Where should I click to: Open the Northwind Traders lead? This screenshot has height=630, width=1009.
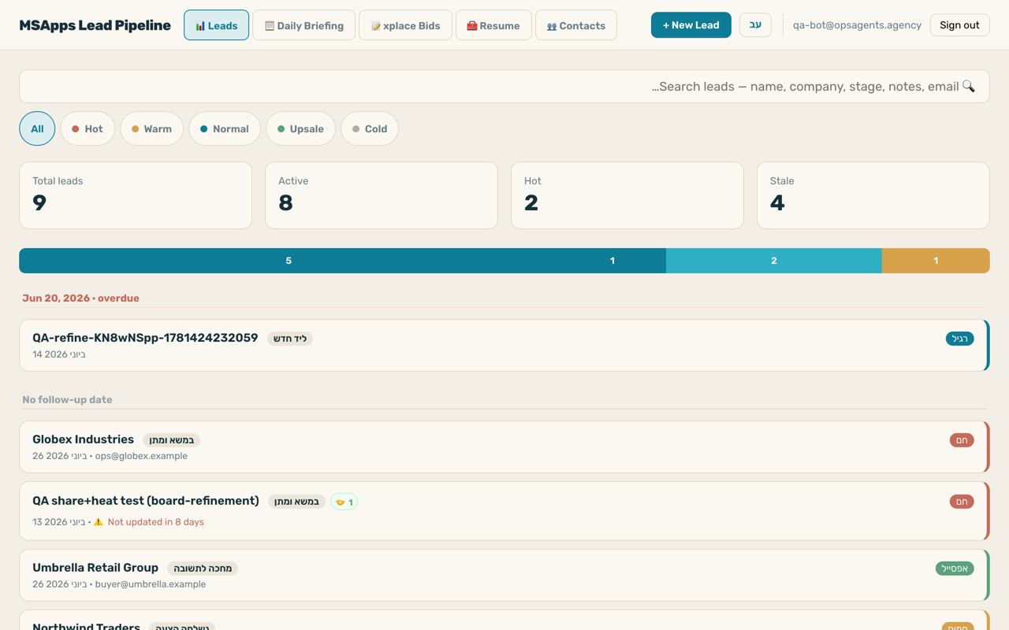pyautogui.click(x=504, y=621)
